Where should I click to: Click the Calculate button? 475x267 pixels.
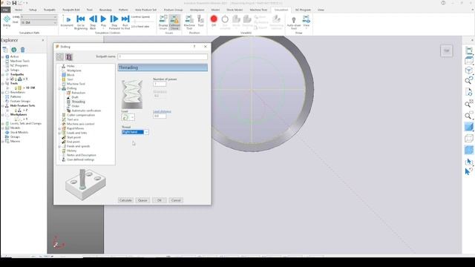(125, 200)
